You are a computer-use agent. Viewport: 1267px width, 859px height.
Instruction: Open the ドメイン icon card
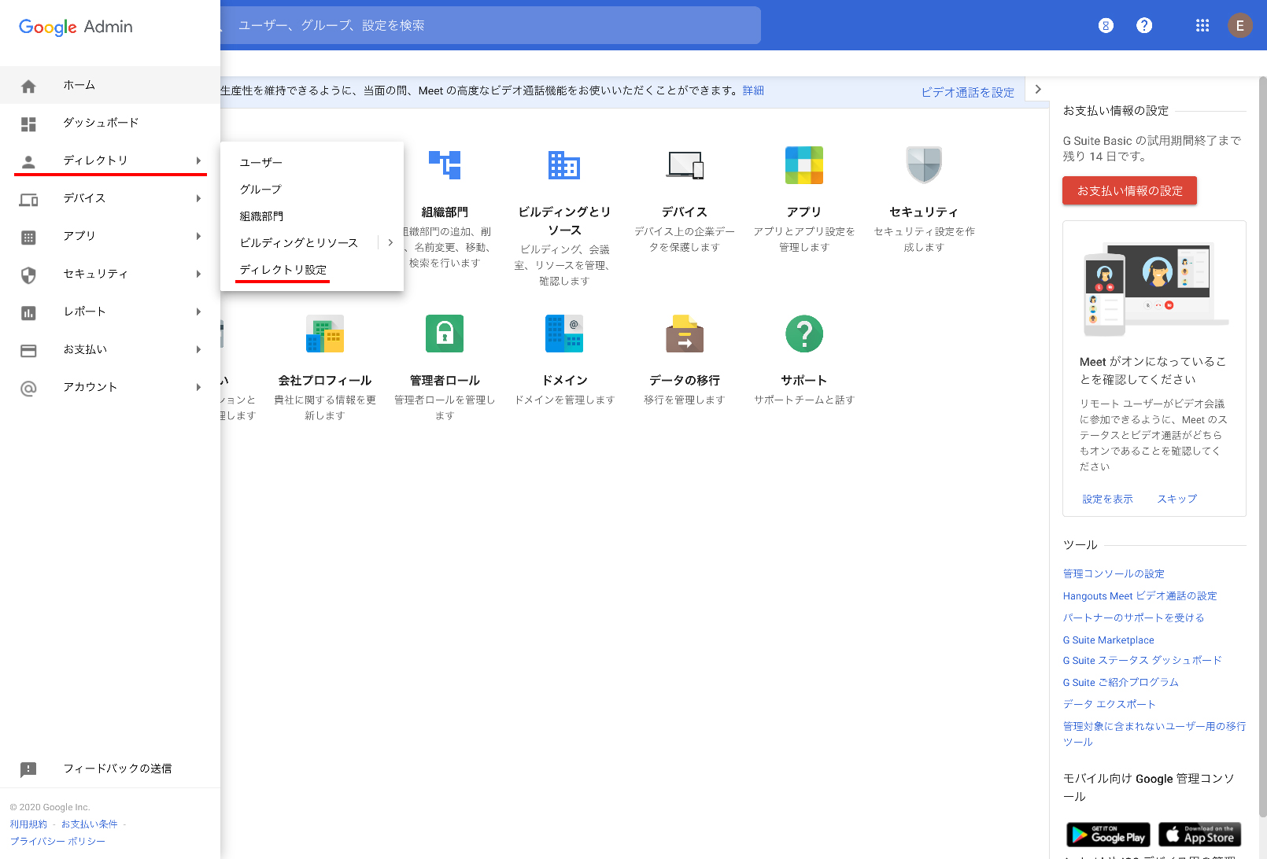pos(564,334)
